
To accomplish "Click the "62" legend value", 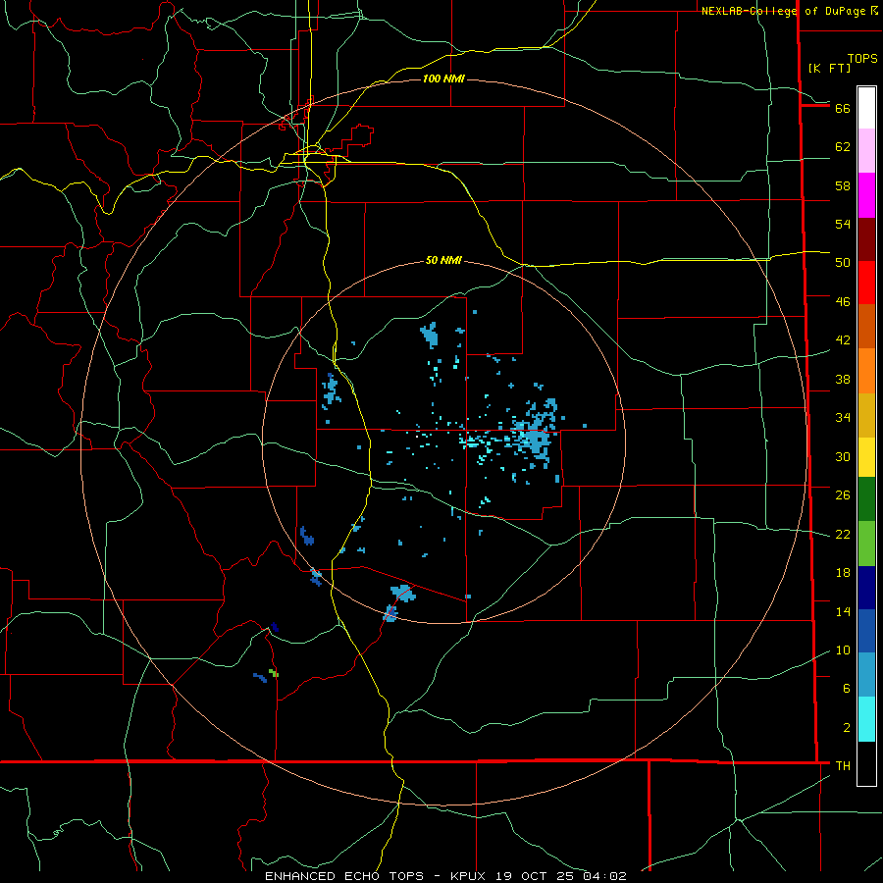I will [x=843, y=147].
